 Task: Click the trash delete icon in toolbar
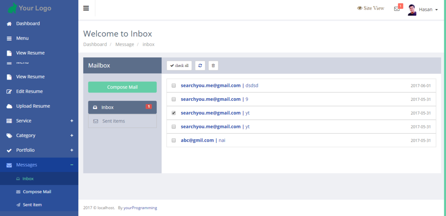click(x=213, y=66)
